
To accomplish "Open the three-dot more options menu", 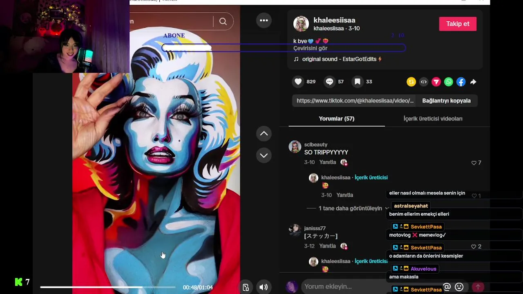I will tap(264, 20).
